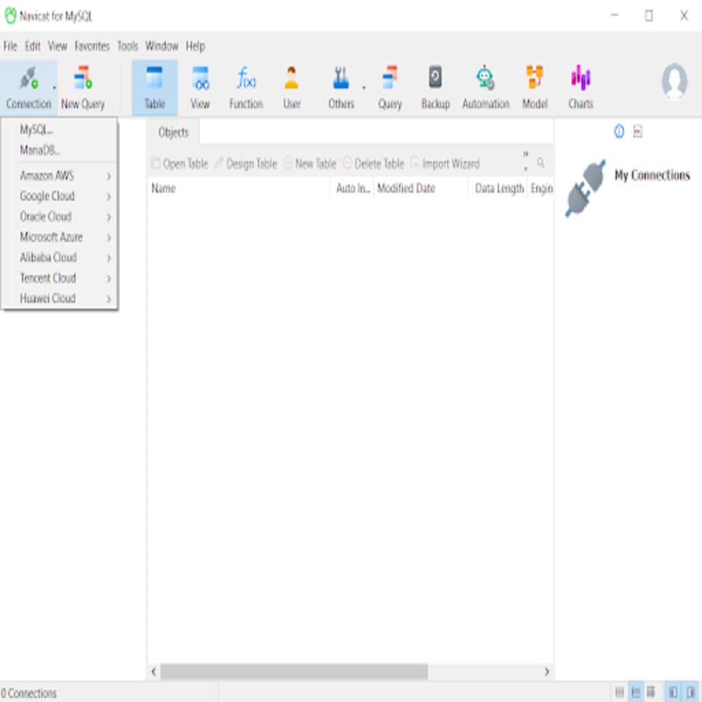Open the Others dropdown arrow
Screen dimensions: 702x702
(363, 88)
